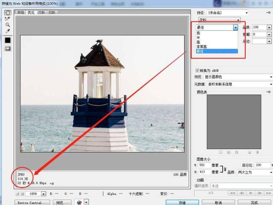Switch to the 四联 tab
This screenshot has width=273, height=205.
[x=52, y=12]
